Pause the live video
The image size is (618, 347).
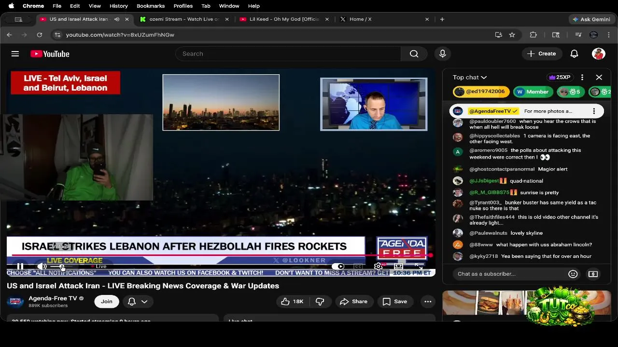pyautogui.click(x=20, y=266)
